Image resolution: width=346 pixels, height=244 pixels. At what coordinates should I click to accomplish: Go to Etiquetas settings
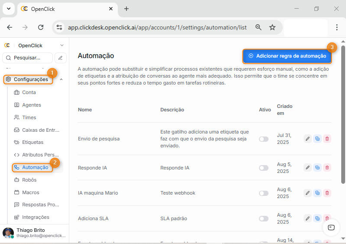coord(32,142)
